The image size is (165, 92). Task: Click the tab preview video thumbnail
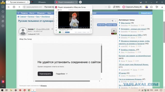tap(74, 20)
